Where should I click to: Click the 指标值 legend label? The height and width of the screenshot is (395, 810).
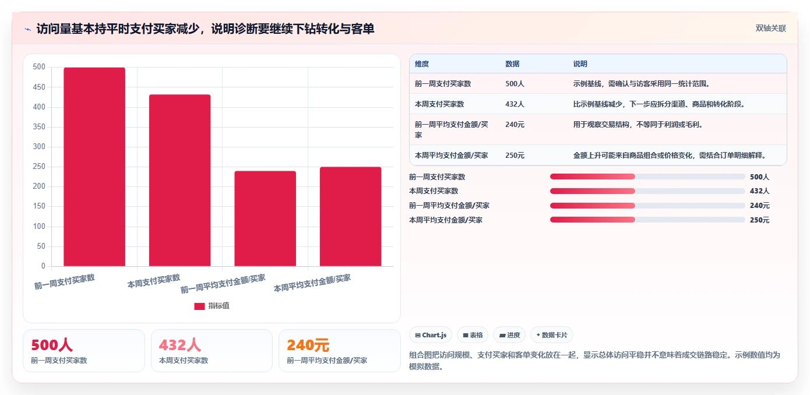219,306
